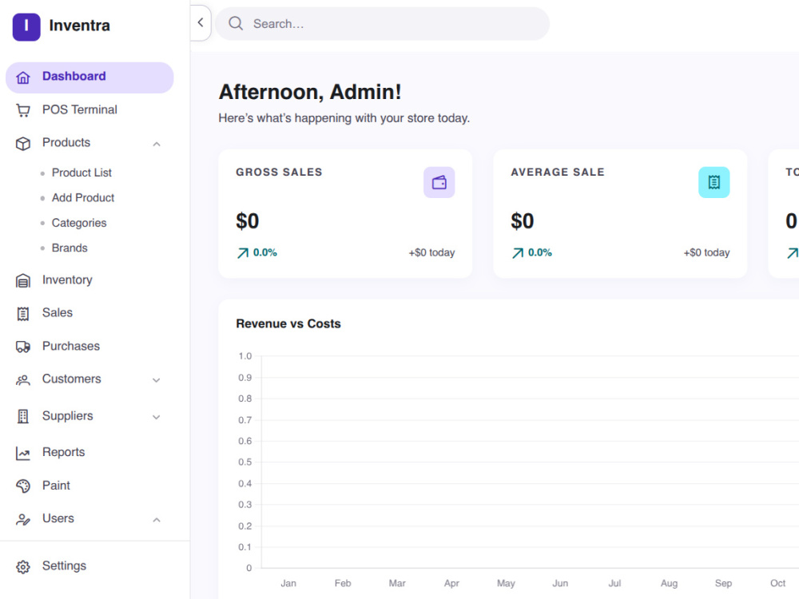
Task: Click the Gross Sales trend arrow icon
Action: click(x=243, y=253)
